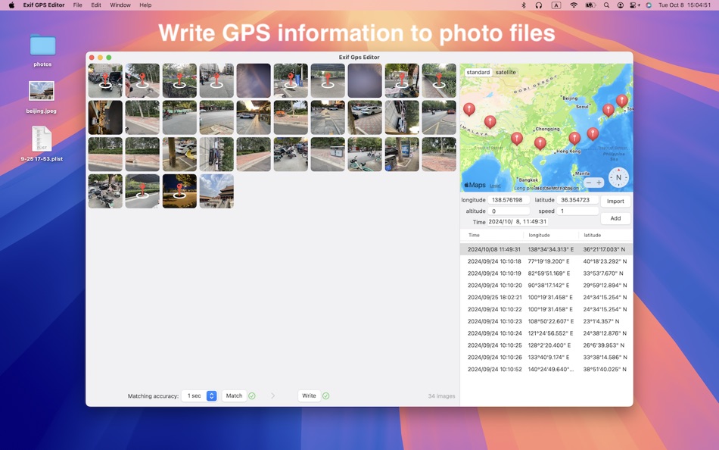Click the gray chevron between Match and Write
This screenshot has height=450, width=719.
[x=273, y=395]
